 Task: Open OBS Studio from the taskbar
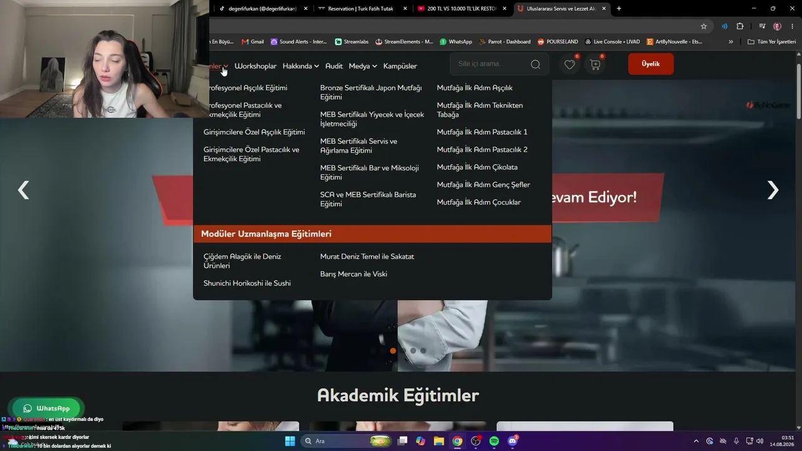476,441
